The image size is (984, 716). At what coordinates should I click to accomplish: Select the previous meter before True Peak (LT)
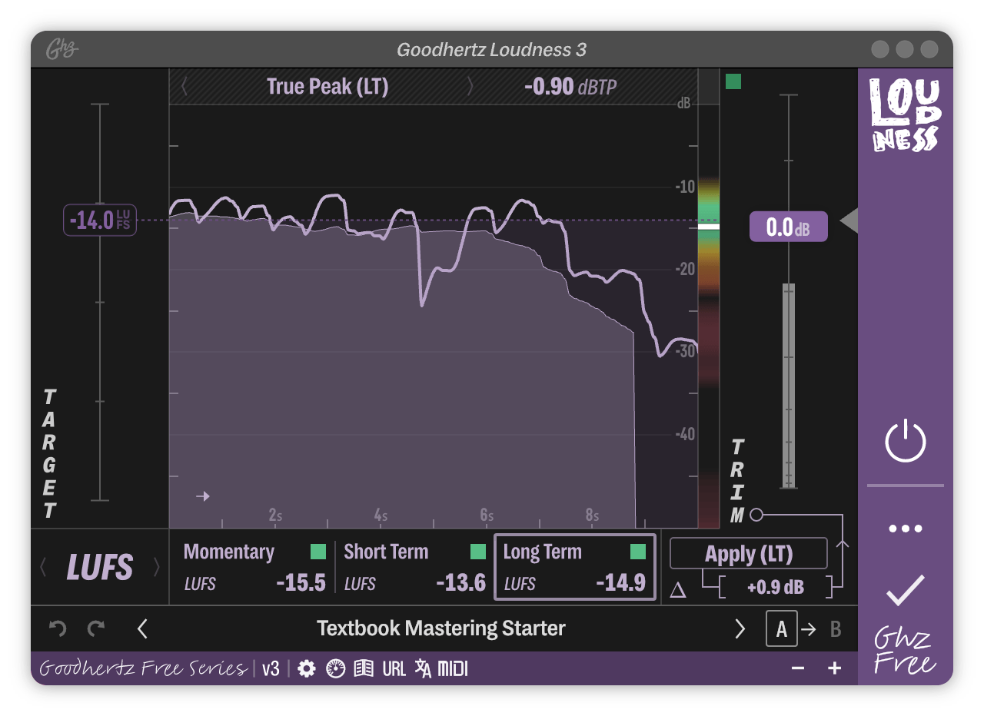pyautogui.click(x=184, y=87)
